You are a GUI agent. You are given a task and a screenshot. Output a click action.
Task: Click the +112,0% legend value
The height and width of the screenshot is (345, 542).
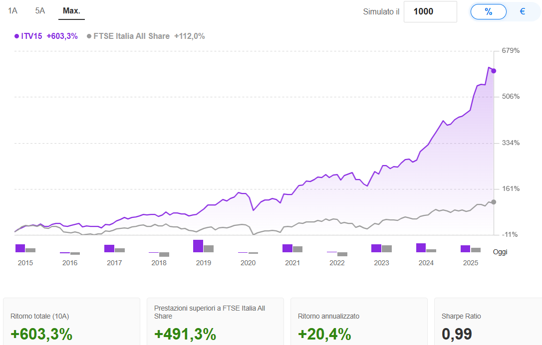190,36
